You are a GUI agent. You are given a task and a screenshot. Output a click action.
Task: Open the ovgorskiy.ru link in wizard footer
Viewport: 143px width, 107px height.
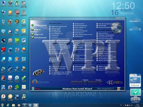[106, 89]
